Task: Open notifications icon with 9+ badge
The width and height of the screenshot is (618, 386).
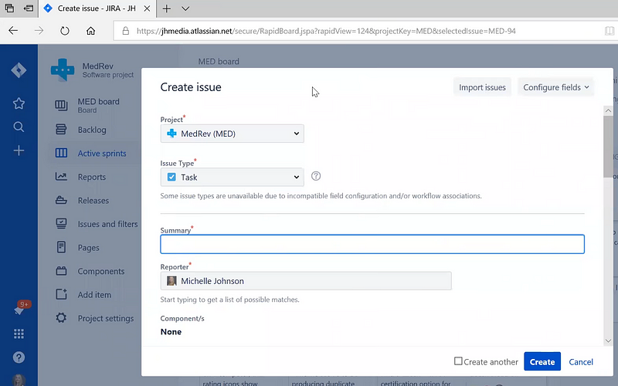Action: (x=20, y=309)
